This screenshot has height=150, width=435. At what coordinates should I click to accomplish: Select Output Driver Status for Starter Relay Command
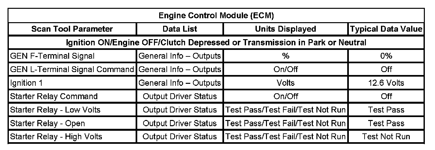click(180, 97)
